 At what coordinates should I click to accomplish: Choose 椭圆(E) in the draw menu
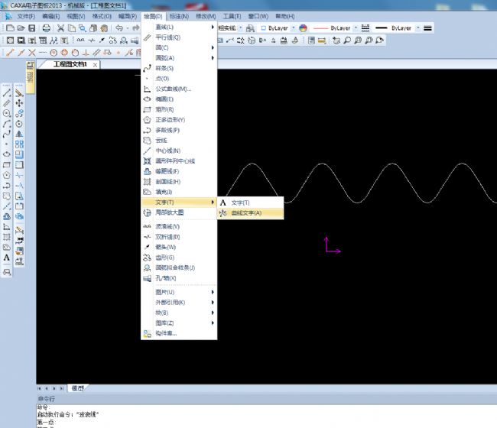[x=164, y=99]
